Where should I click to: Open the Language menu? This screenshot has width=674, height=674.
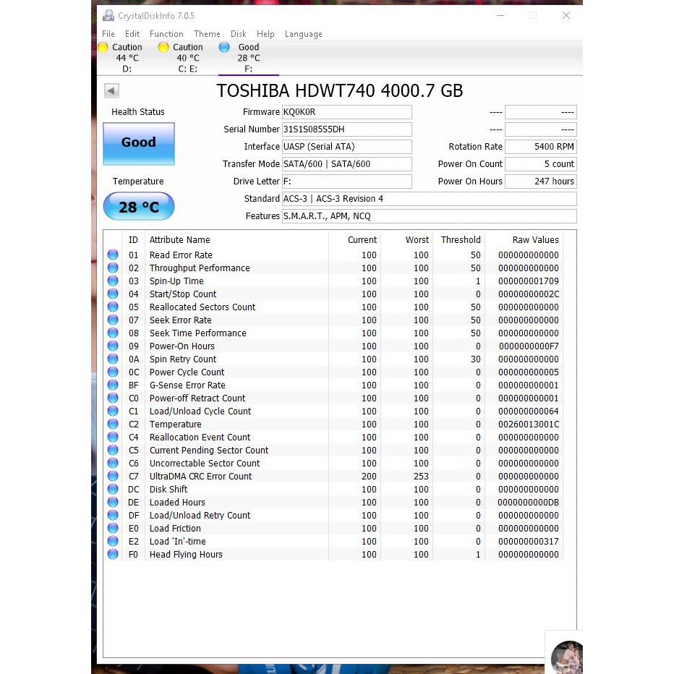tap(303, 34)
